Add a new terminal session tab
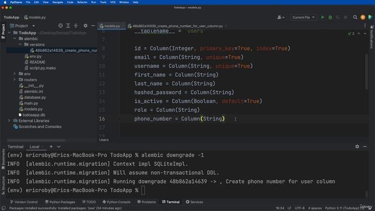Image resolution: width=375 pixels, height=211 pixels. tap(51, 147)
